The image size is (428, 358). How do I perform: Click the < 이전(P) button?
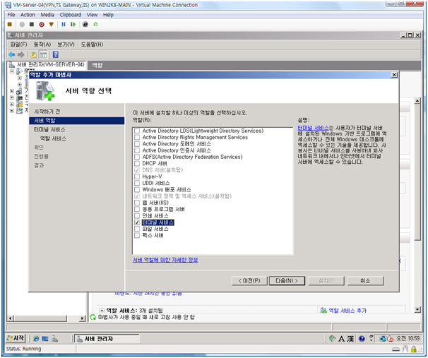click(x=249, y=281)
